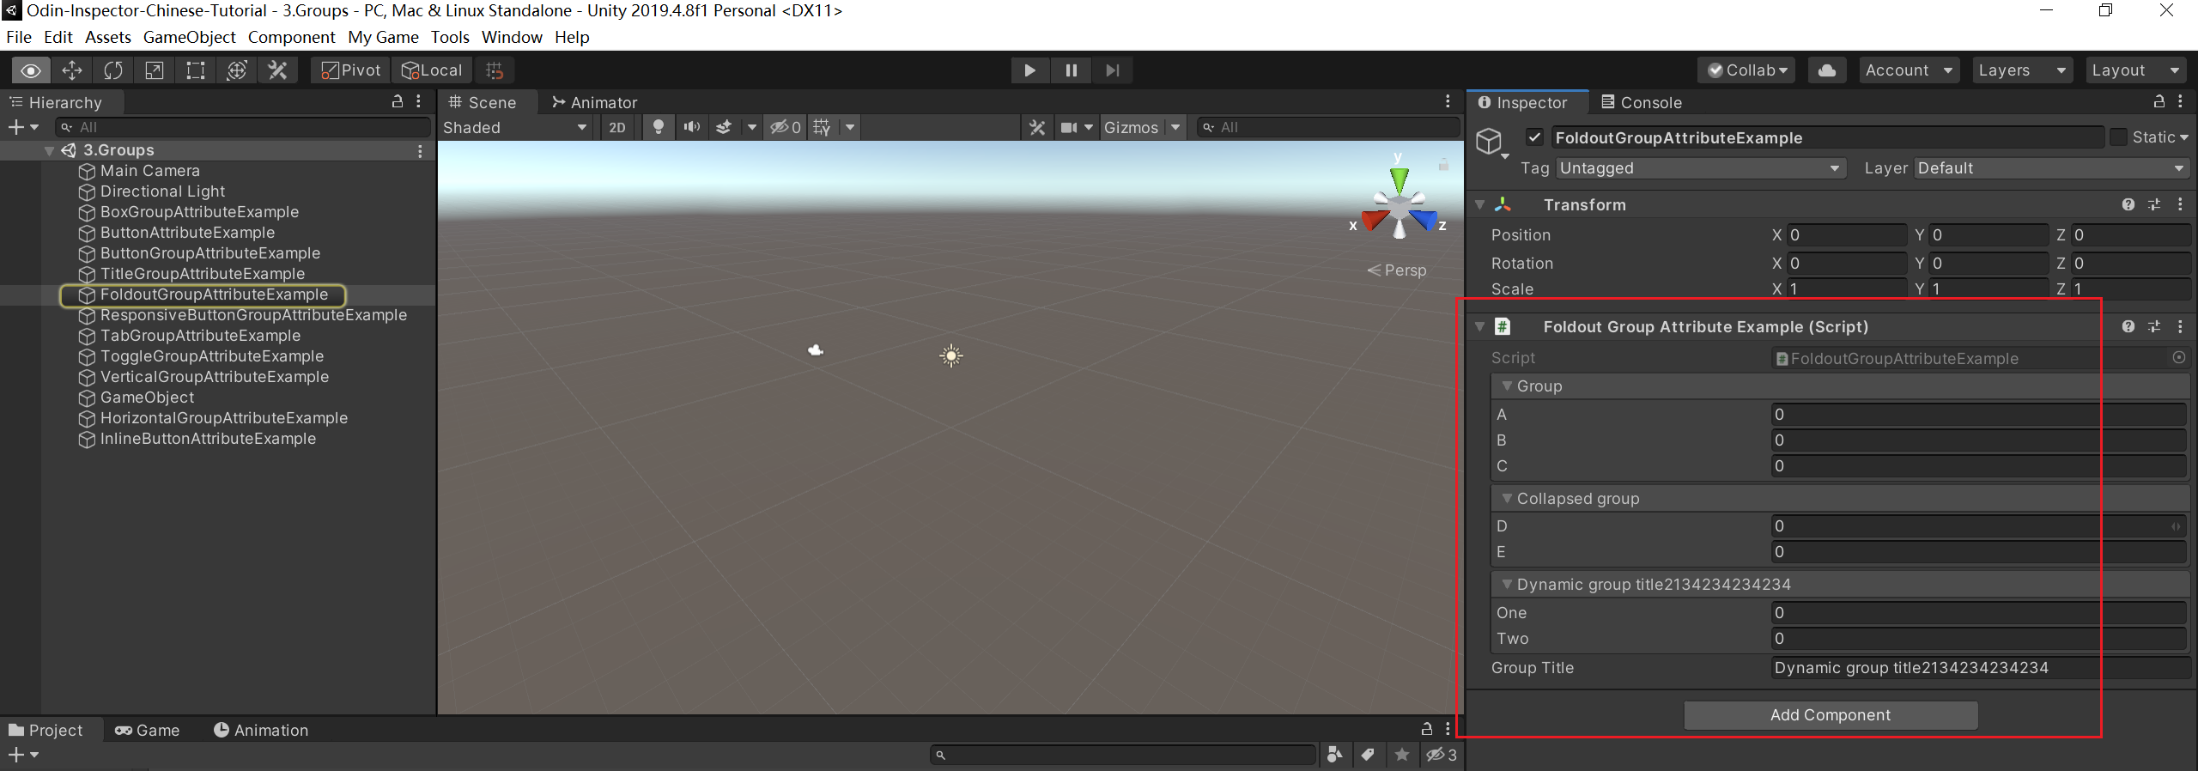Screen dimensions: 2198x771
Task: Open the GameObject menu
Action: click(189, 37)
